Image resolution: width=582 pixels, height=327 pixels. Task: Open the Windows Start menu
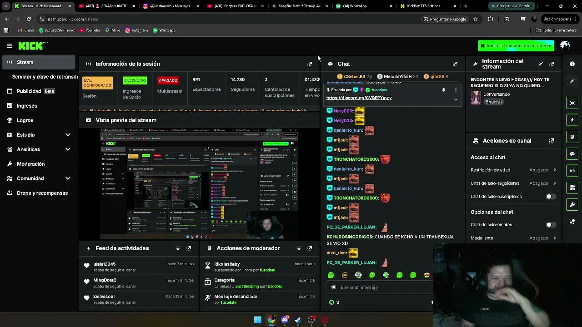point(258,320)
